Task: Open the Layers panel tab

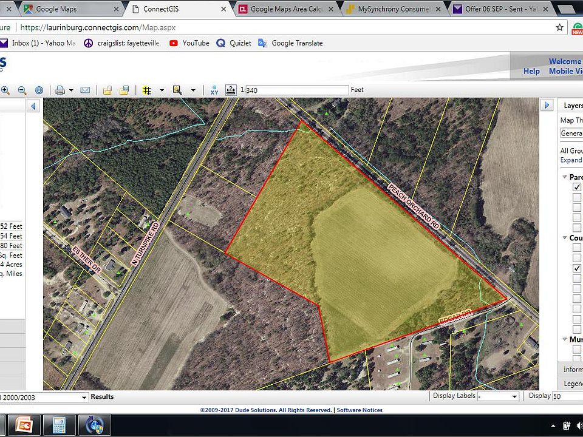Action: tap(572, 105)
